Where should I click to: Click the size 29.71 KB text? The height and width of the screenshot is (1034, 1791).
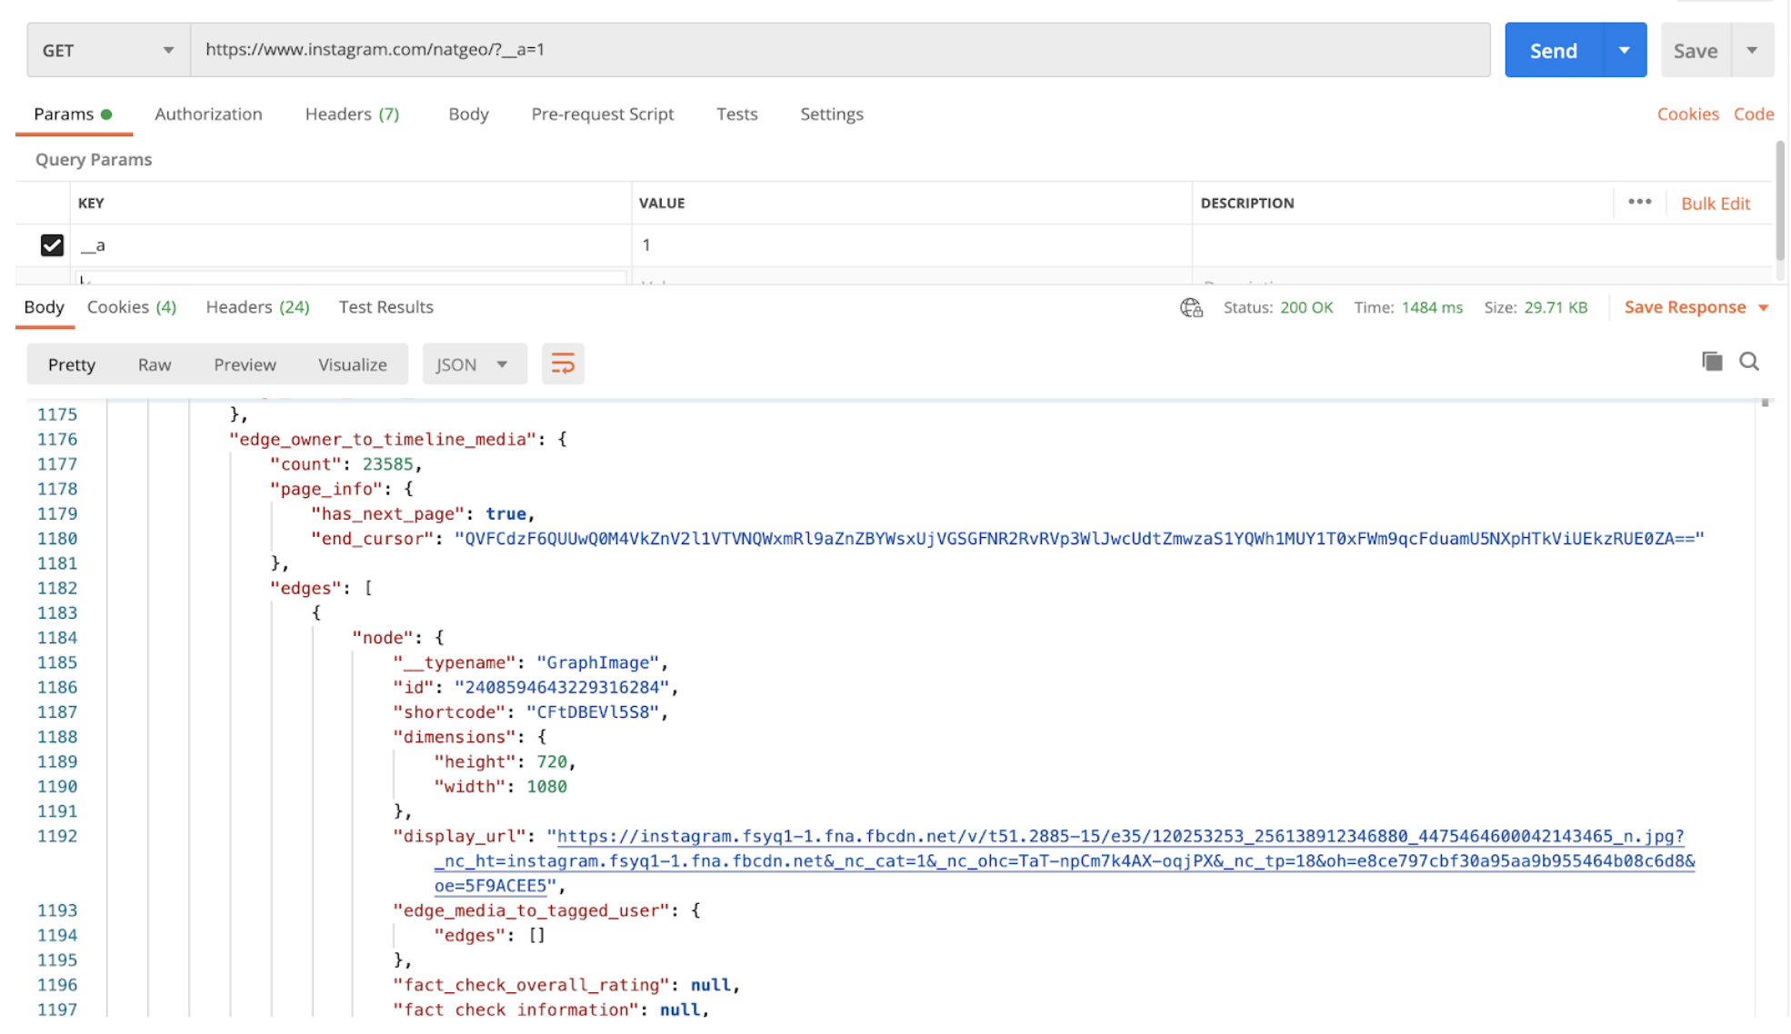1556,308
